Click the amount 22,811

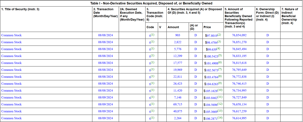click(x=178, y=77)
